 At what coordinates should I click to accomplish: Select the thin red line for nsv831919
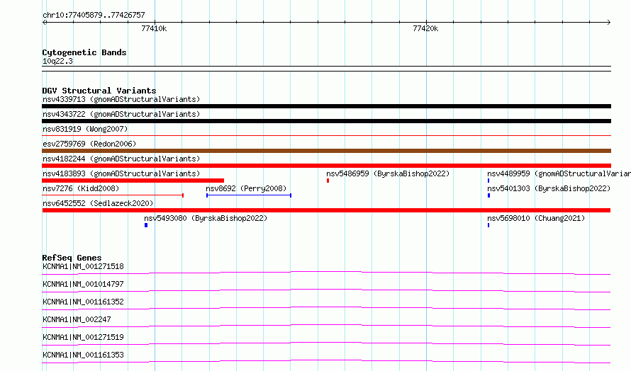(x=326, y=136)
